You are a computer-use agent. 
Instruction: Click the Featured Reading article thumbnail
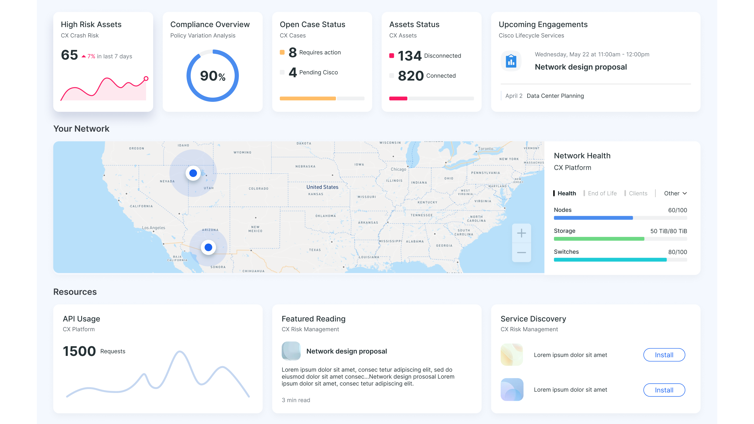pos(291,351)
